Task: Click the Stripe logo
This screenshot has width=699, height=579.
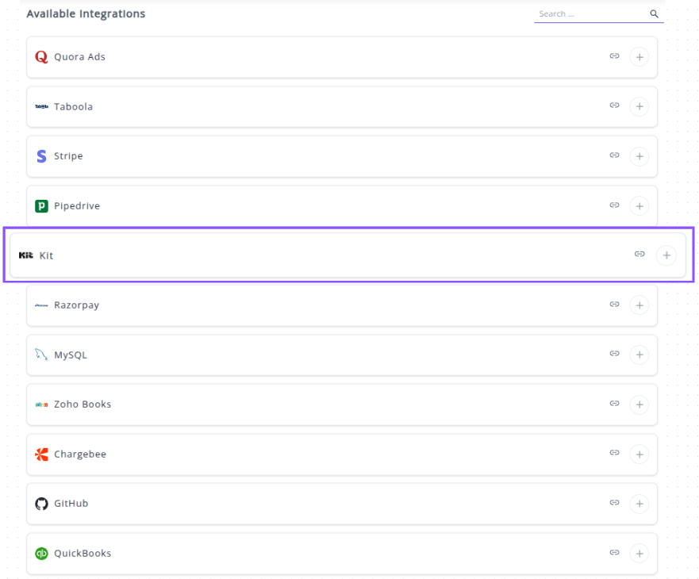Action: [41, 156]
